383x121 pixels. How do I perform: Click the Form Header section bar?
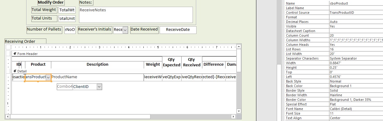tap(124, 53)
